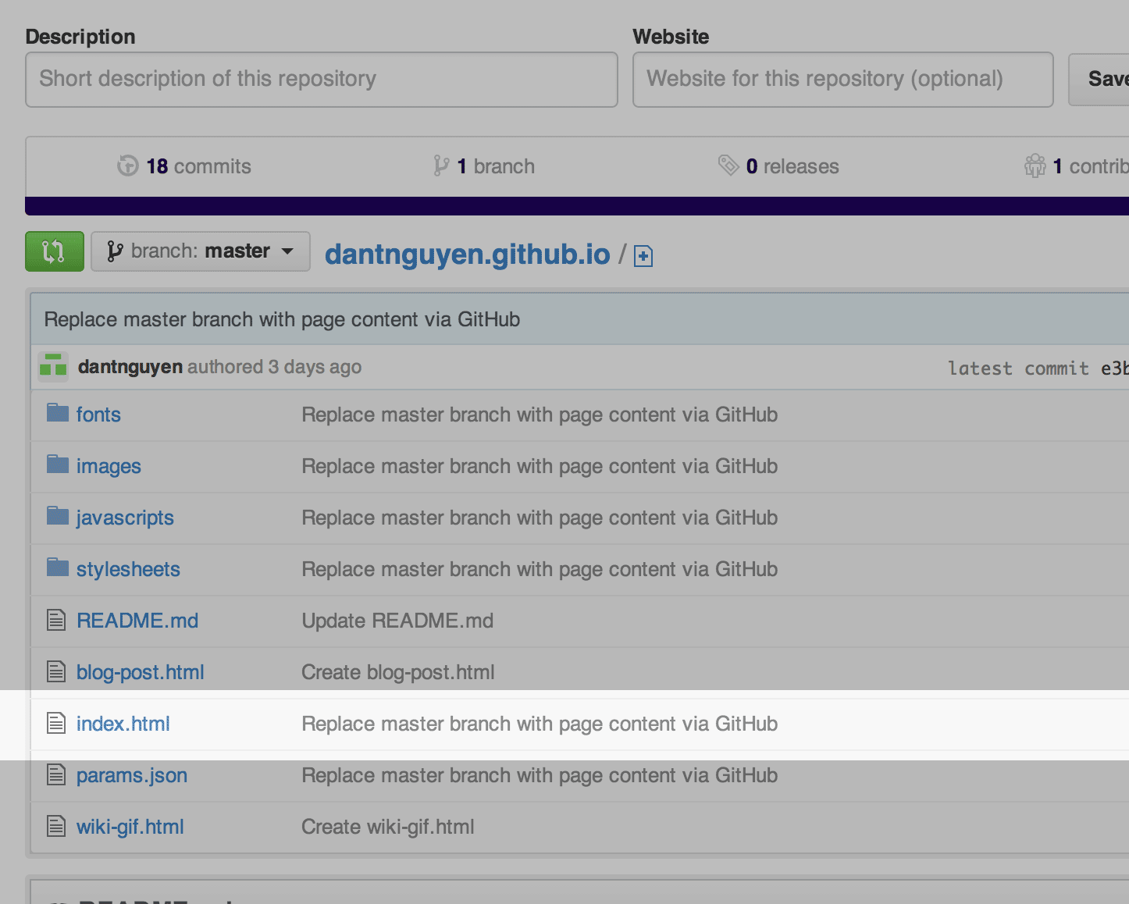Screen dimensions: 1129x904
Task: Click the params.json file icon
Action: point(56,774)
